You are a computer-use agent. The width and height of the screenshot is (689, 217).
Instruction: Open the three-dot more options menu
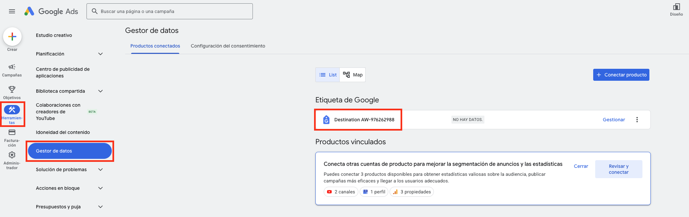(637, 120)
